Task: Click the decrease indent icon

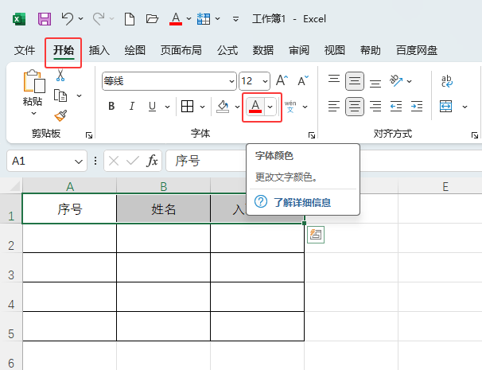Action: coord(396,107)
